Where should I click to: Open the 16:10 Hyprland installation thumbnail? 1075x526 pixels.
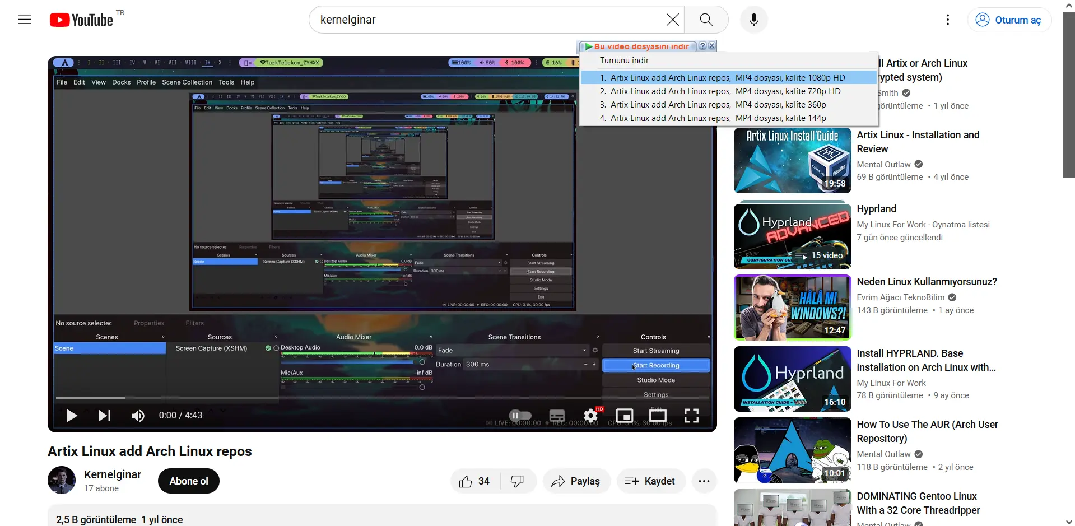pyautogui.click(x=792, y=379)
